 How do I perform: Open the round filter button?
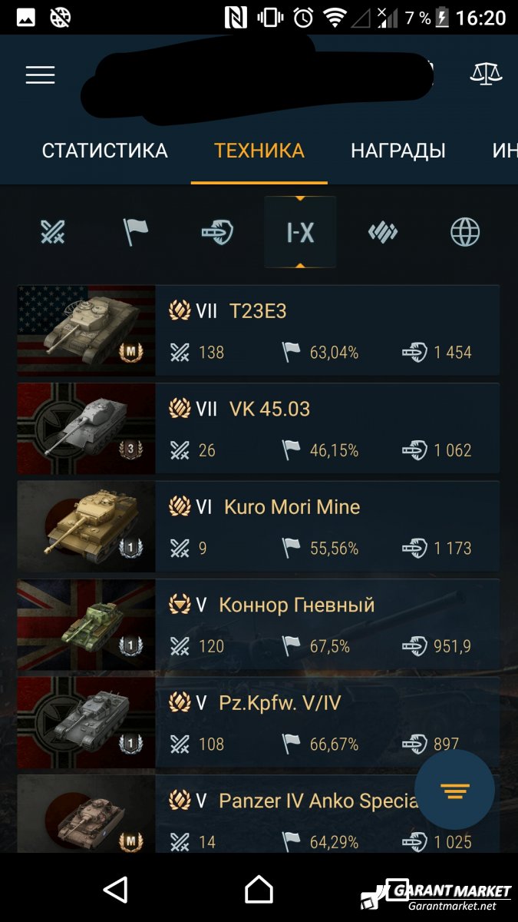point(454,791)
